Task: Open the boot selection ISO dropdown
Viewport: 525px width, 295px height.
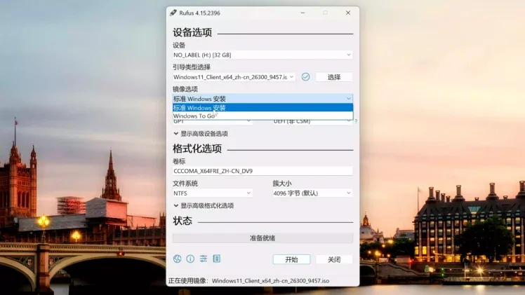Action: tap(234, 77)
